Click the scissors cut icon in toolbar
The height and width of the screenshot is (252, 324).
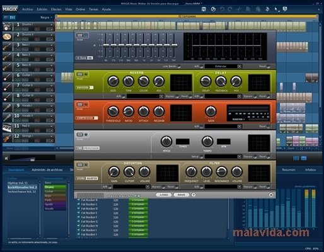click(x=239, y=9)
